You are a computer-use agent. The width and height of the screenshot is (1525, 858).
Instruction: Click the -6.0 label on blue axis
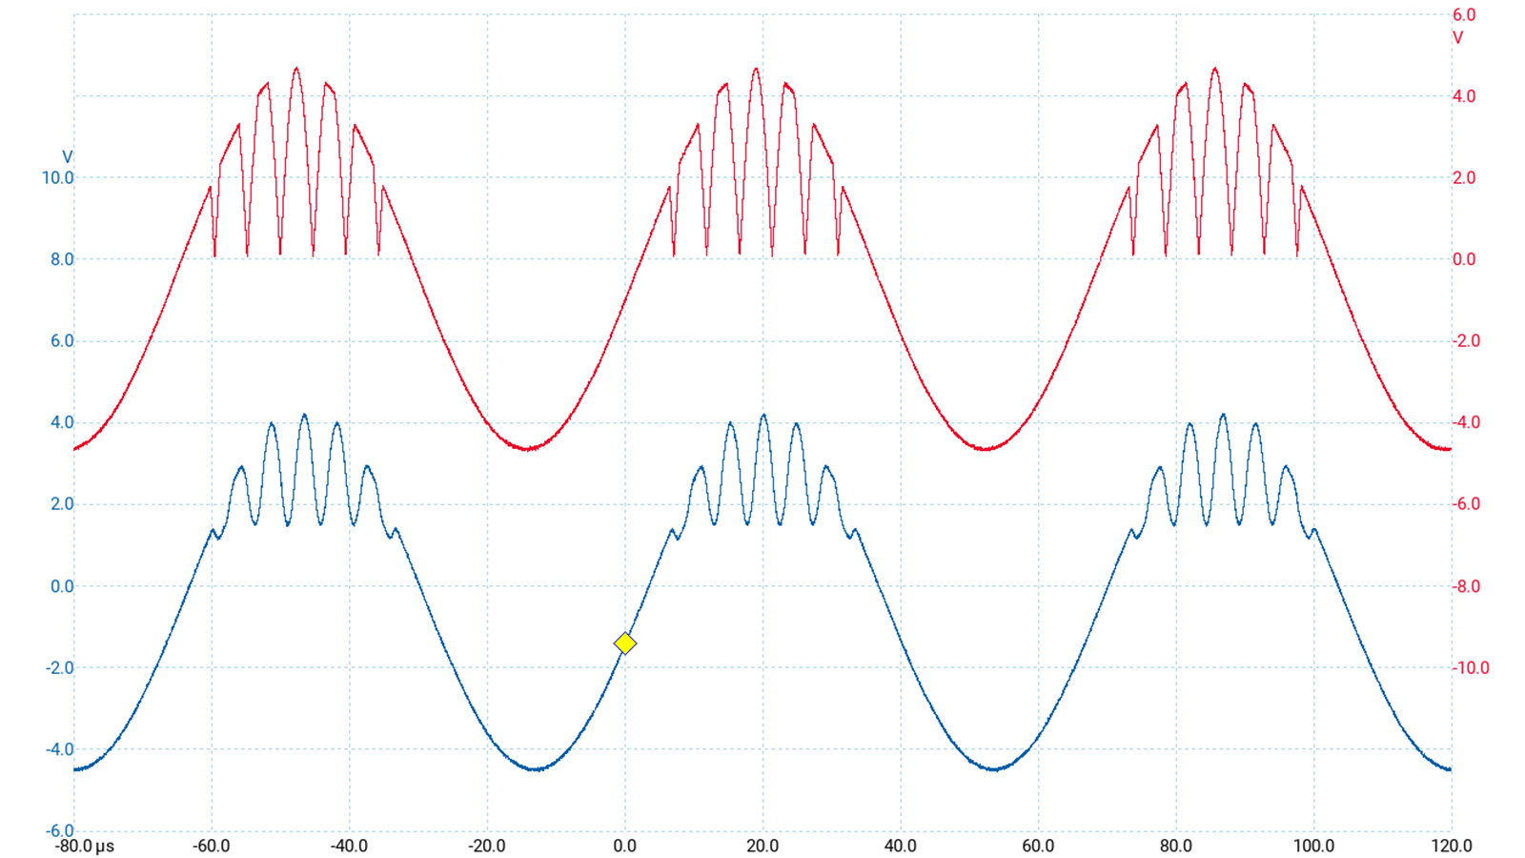tap(59, 831)
